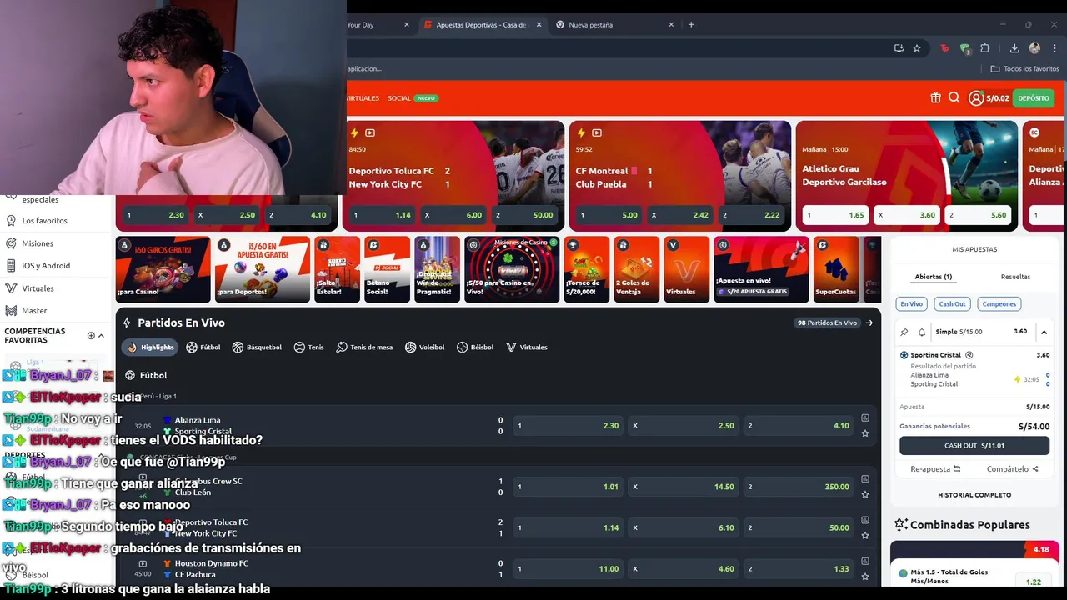1067x600 pixels.
Task: Open the 2 Goles de Ventaja promo tile
Action: tap(637, 269)
